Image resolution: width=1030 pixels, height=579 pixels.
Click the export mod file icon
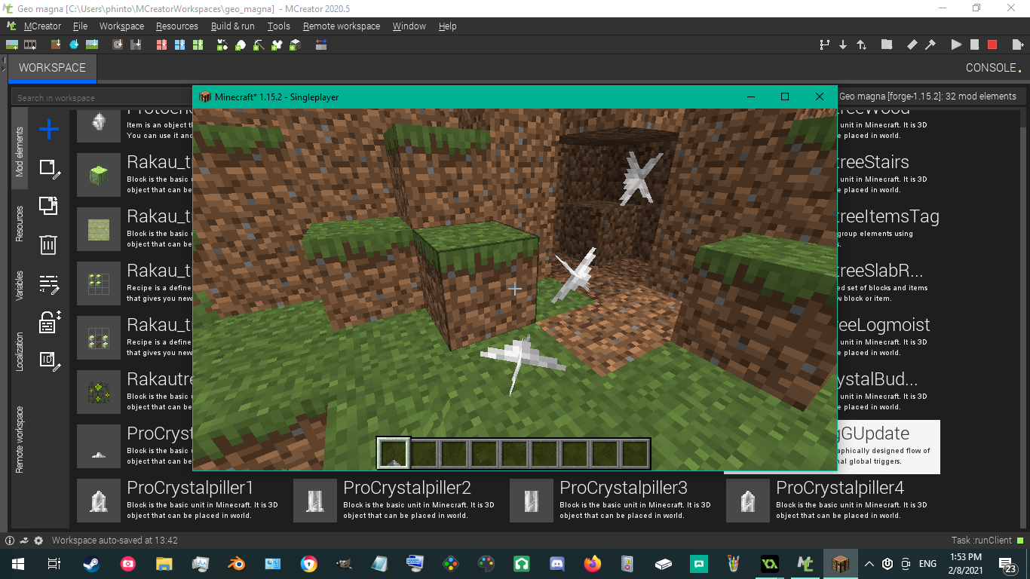(x=1018, y=45)
